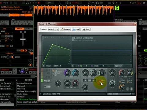Screen dimensions: 147x110
Task: Click the SYNC button on left deck
Action: 28,29
